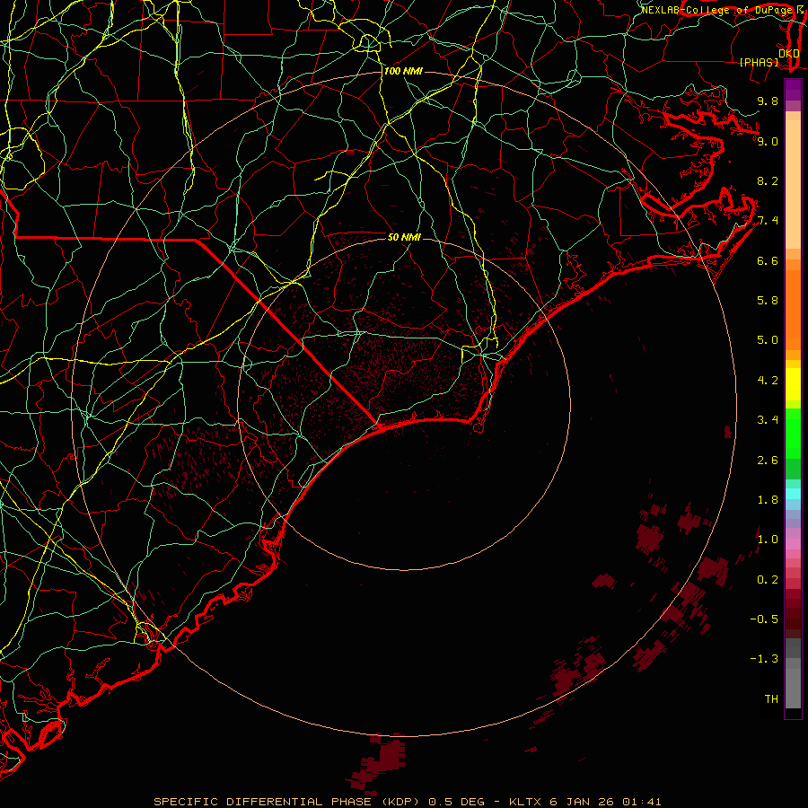The height and width of the screenshot is (808, 808).
Task: Click the [PHAS] label above color bar
Action: coord(759,62)
